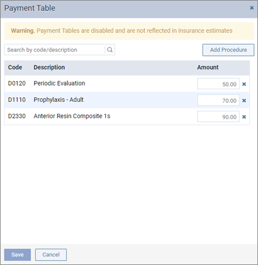Edit the 70.00 amount field
This screenshot has width=258, height=265.
coord(218,100)
